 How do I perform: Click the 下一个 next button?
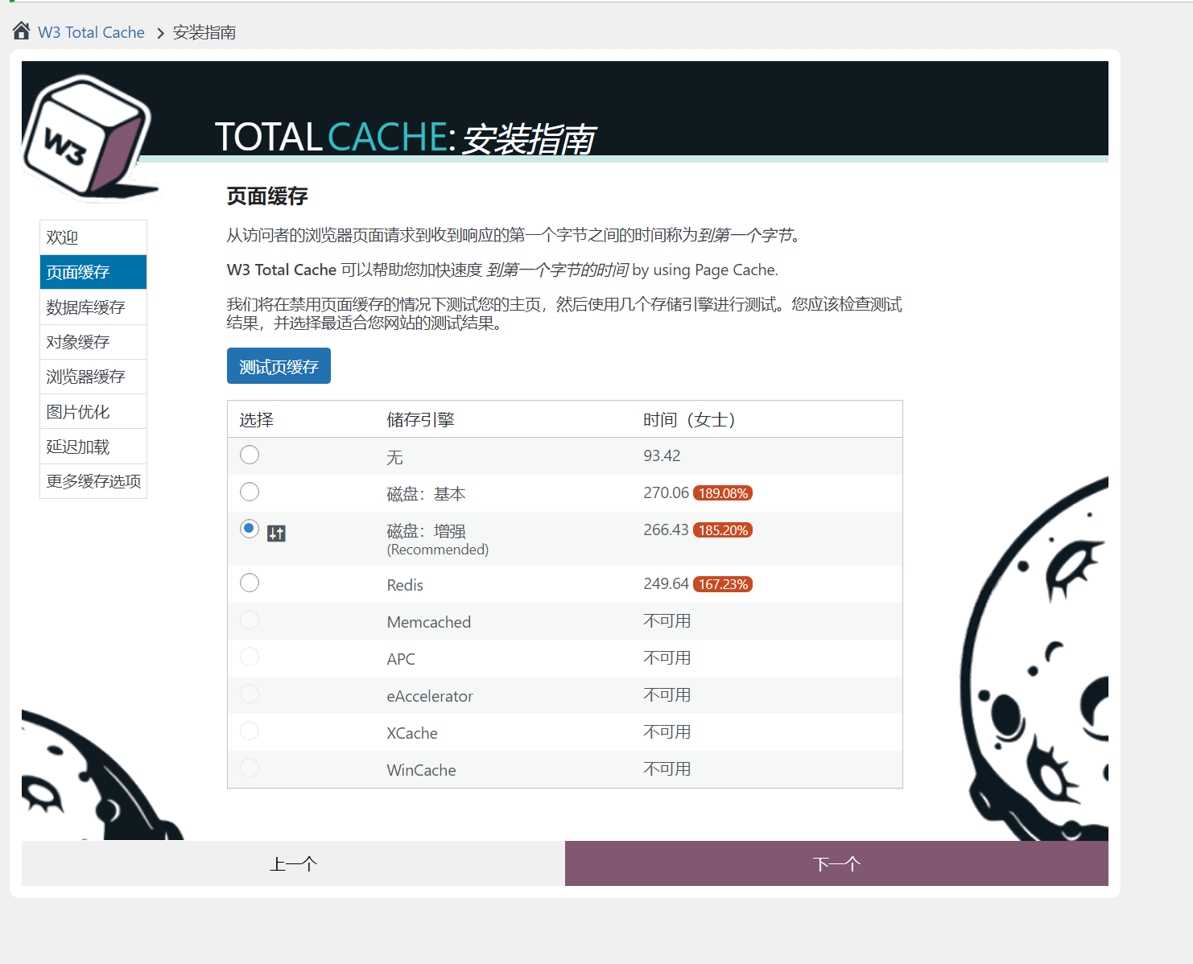point(836,863)
